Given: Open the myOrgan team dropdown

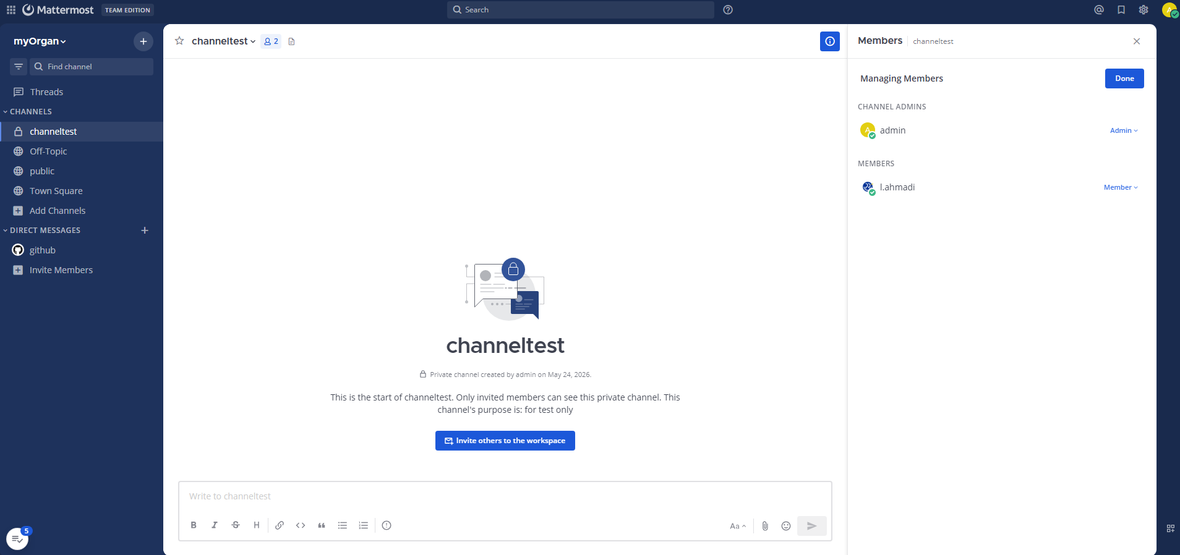Looking at the screenshot, I should 40,41.
